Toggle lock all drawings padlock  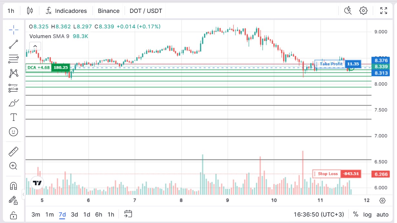click(x=14, y=215)
